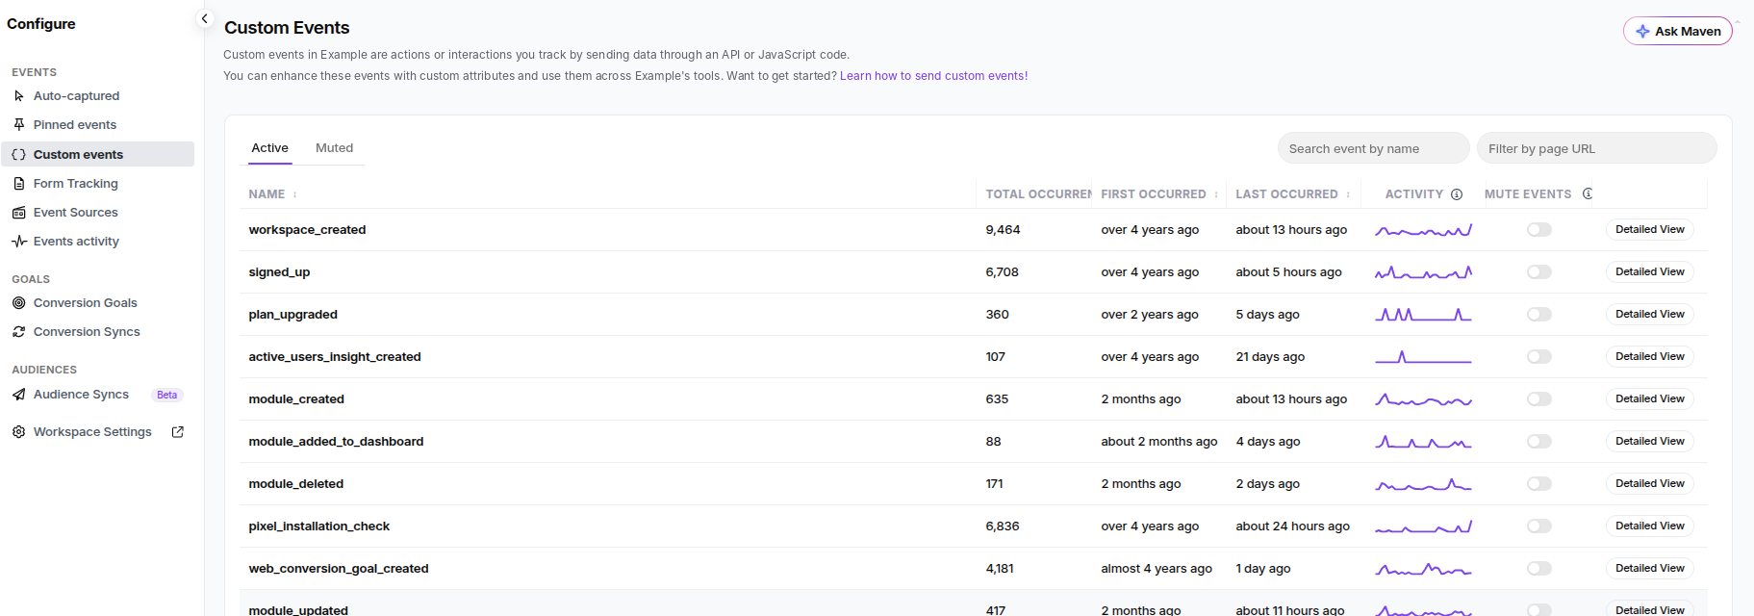
Task: Toggle mute for module_deleted
Action: tap(1539, 484)
